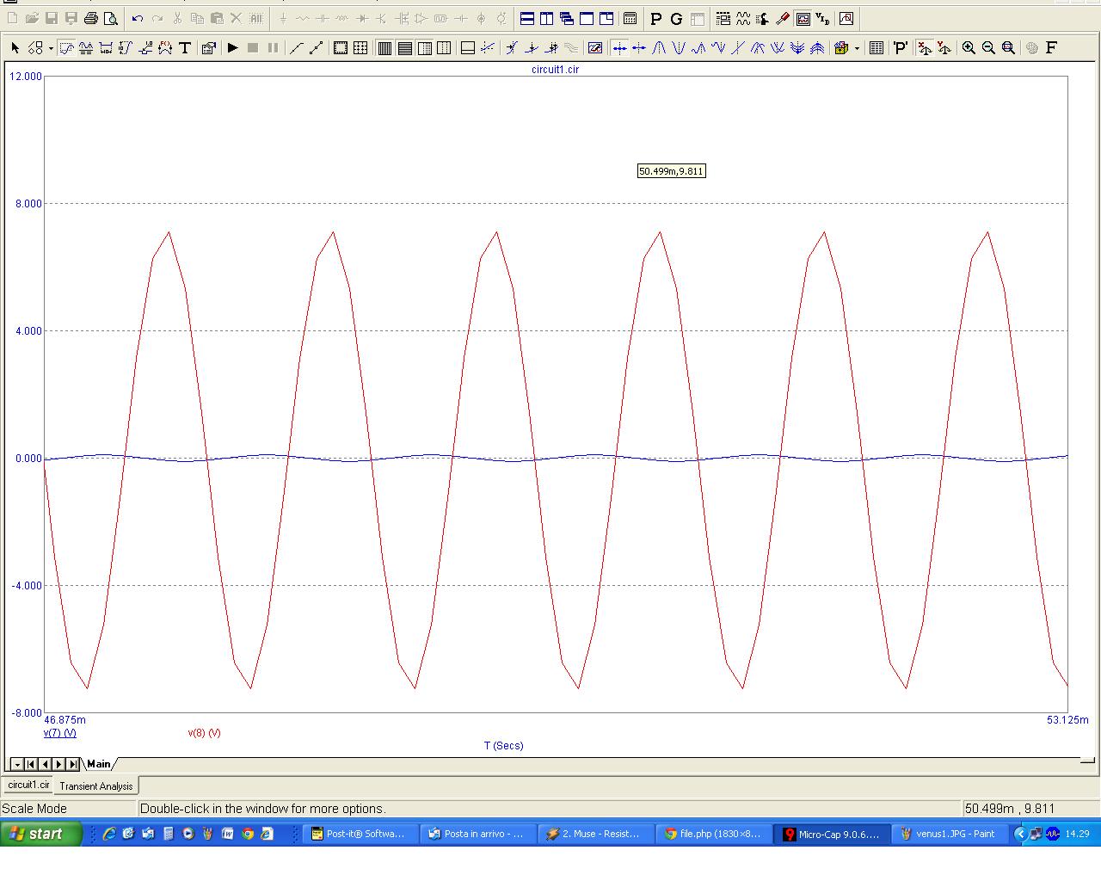Click the bold F toolbar icon
Viewport: 1101px width, 881px height.
[x=1051, y=48]
